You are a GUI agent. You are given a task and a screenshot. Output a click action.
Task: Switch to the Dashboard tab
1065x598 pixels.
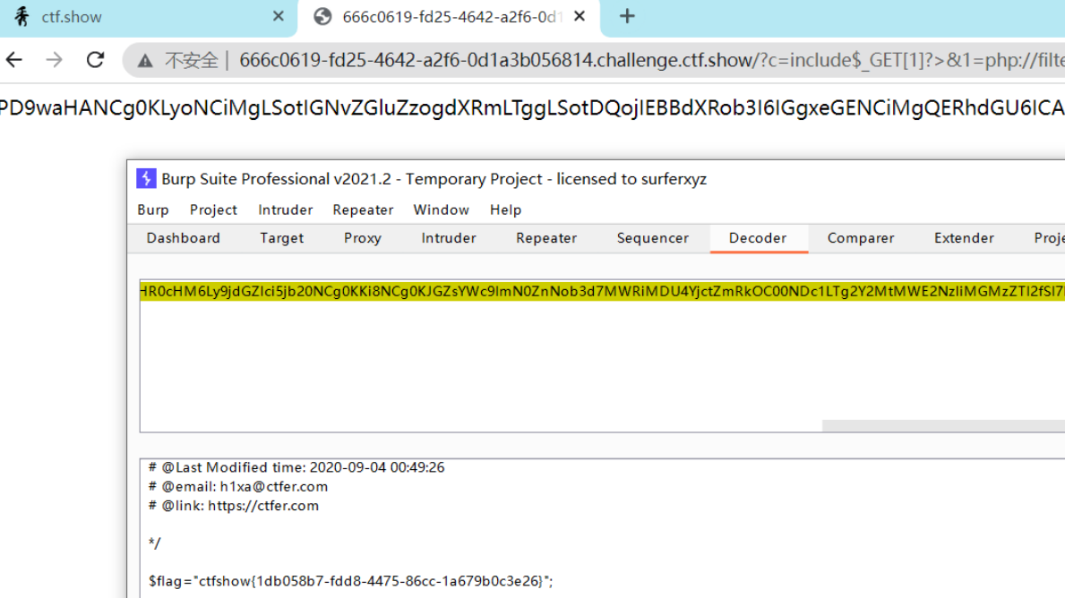point(183,238)
